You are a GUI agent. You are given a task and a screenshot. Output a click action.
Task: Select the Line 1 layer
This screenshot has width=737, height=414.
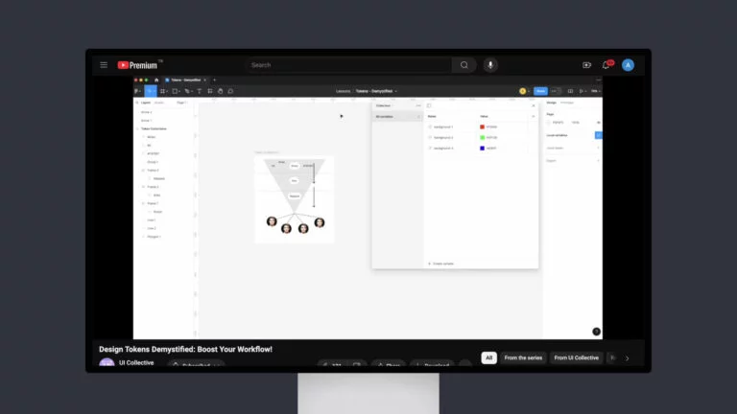(152, 220)
